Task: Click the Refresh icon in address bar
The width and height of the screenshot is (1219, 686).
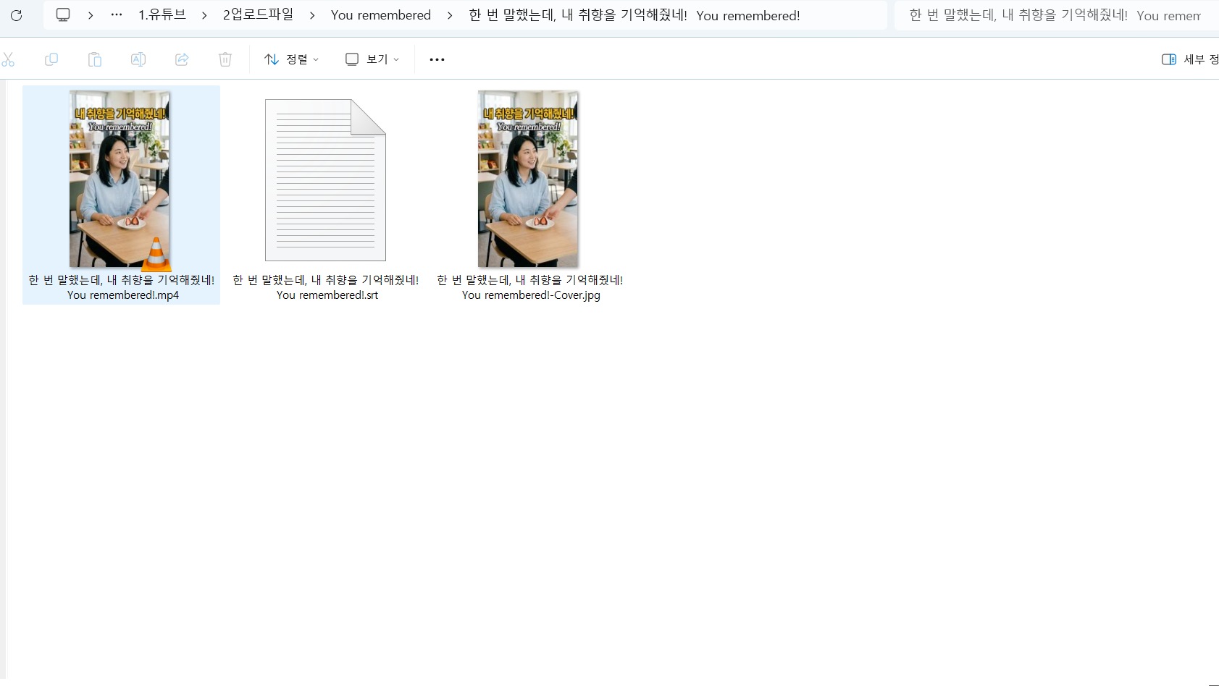Action: 16,15
